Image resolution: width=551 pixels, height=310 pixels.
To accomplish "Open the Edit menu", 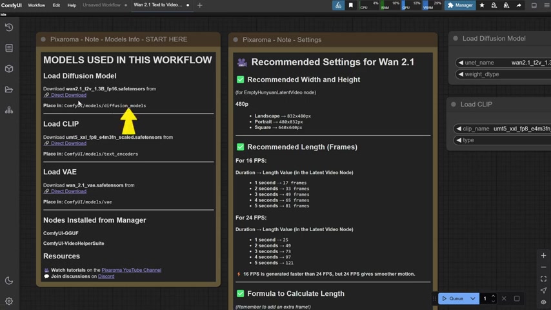I will pos(56,5).
